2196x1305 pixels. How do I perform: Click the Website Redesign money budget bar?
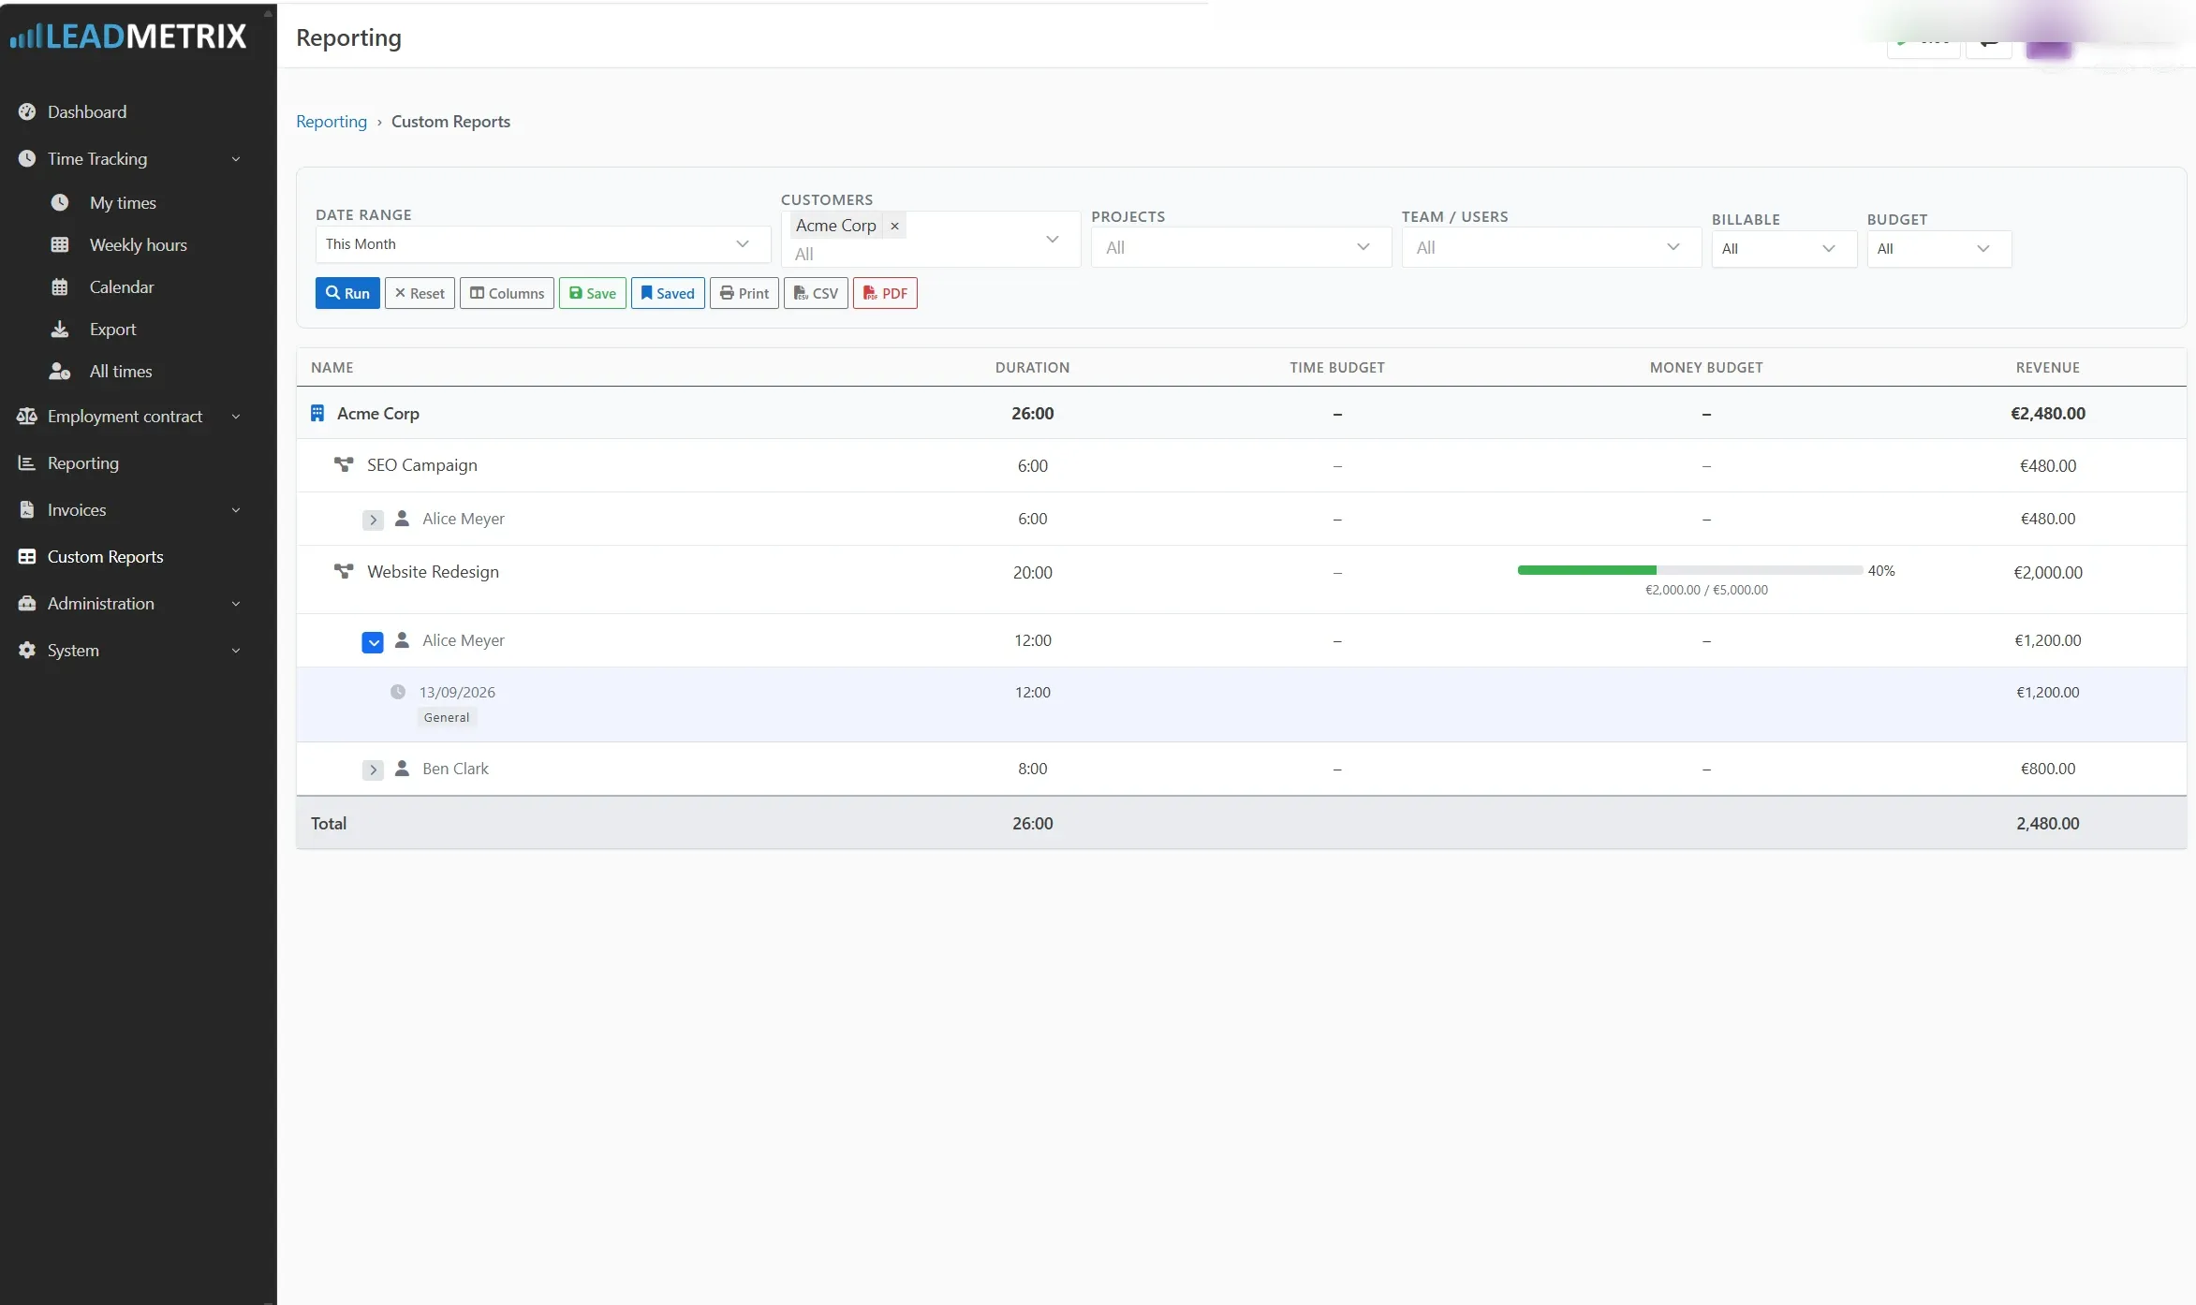[x=1689, y=570]
